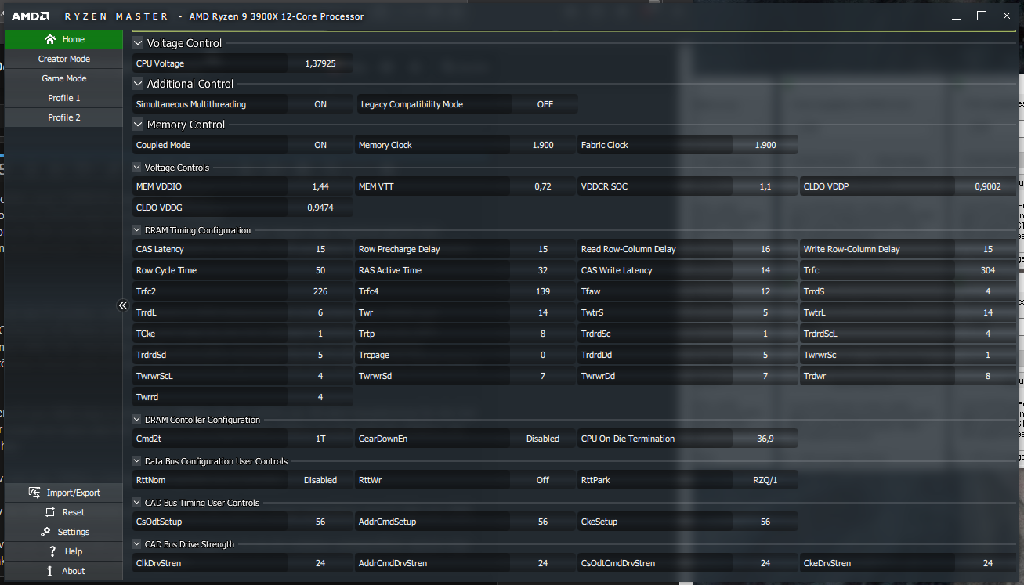1024x585 pixels.
Task: Click the VDDCR SOC value 1,1
Action: 765,186
